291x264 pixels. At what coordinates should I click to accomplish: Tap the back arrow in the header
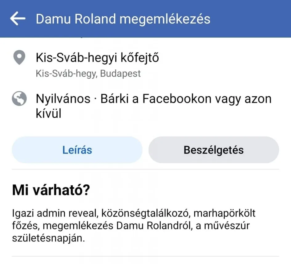pyautogui.click(x=18, y=19)
